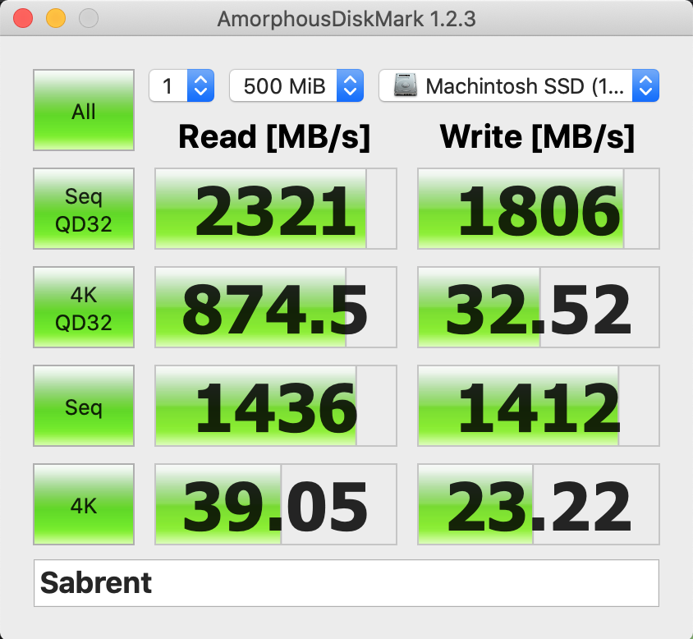Click the 4K QD32 write result 32.52
The height and width of the screenshot is (639, 693).
point(539,307)
